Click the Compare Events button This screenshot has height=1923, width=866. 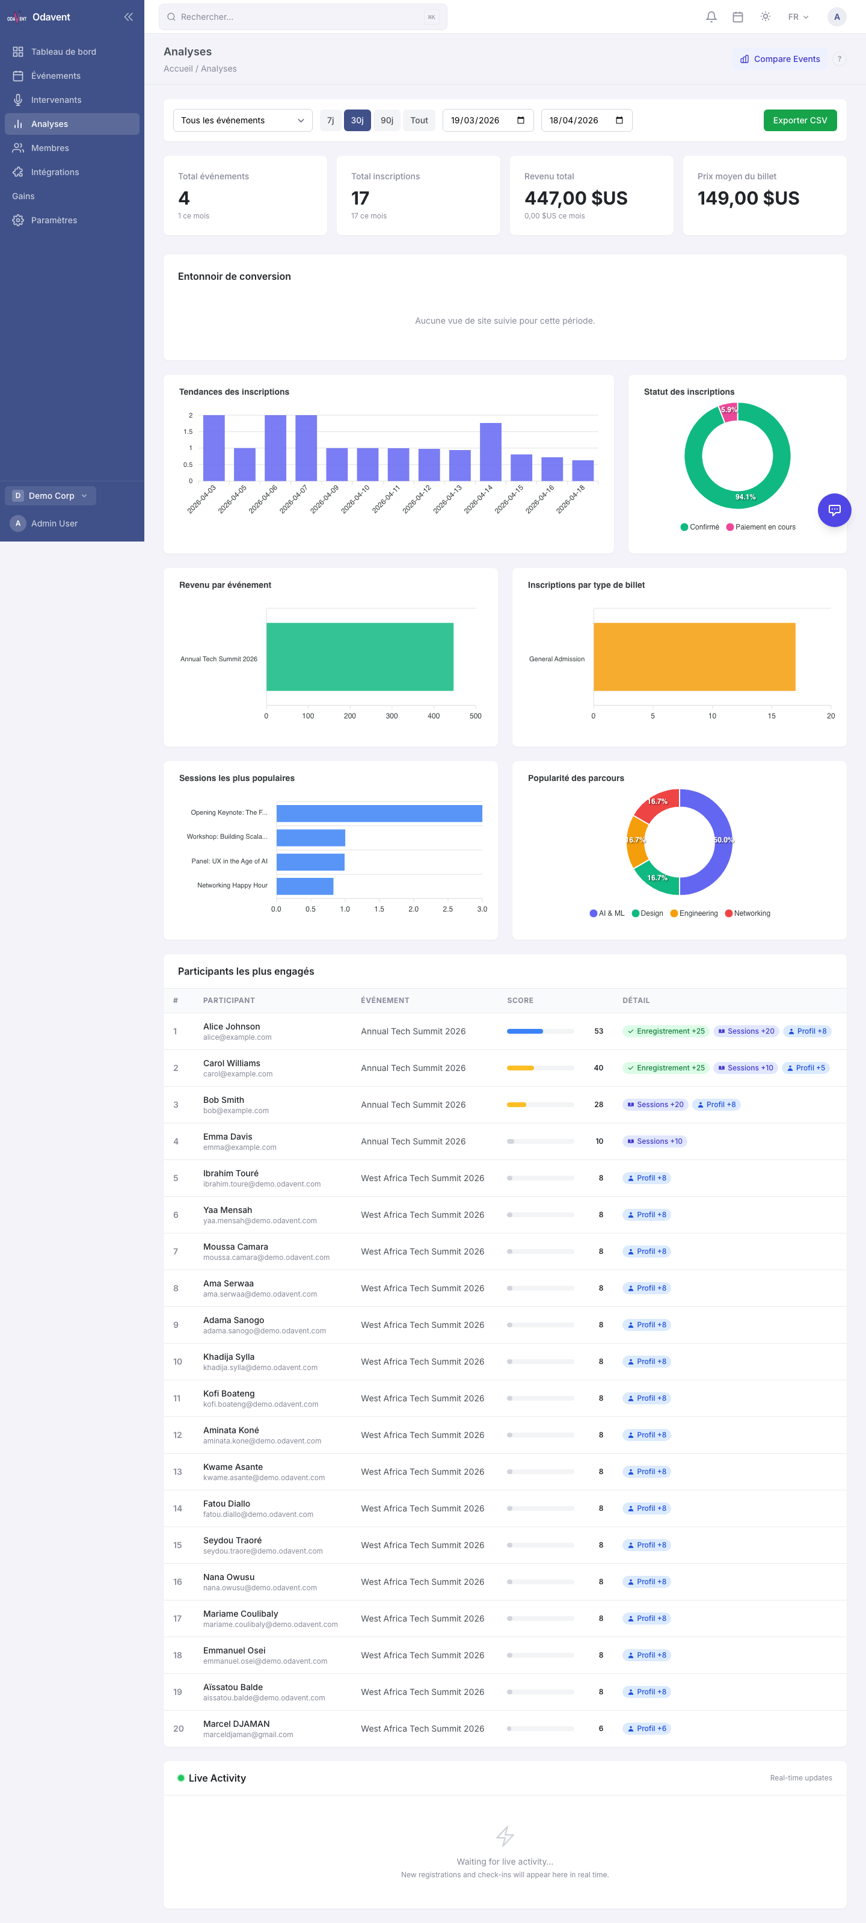(779, 59)
